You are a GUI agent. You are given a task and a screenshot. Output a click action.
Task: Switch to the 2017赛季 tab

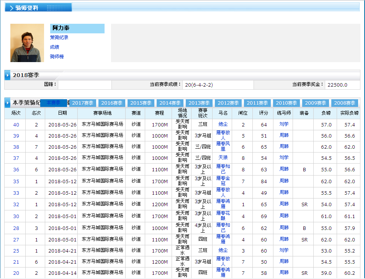pyautogui.click(x=83, y=103)
